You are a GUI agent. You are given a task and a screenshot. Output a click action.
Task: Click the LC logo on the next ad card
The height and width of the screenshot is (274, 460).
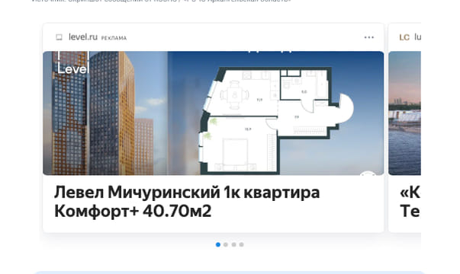[404, 37]
